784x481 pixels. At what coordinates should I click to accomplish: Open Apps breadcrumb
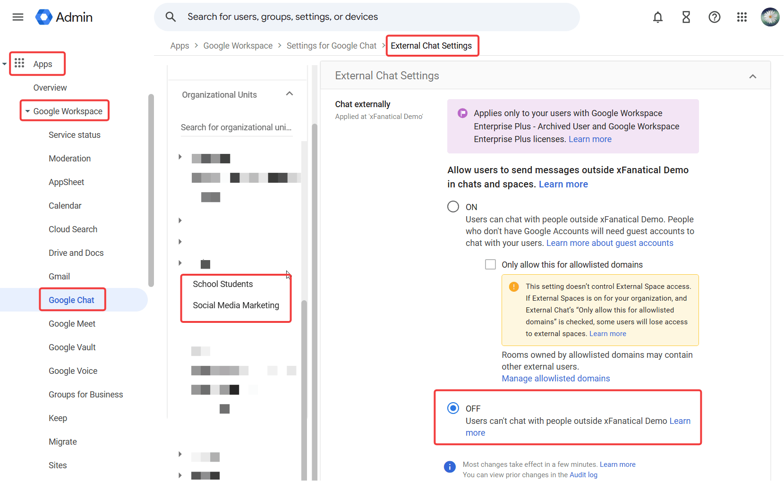click(x=179, y=46)
